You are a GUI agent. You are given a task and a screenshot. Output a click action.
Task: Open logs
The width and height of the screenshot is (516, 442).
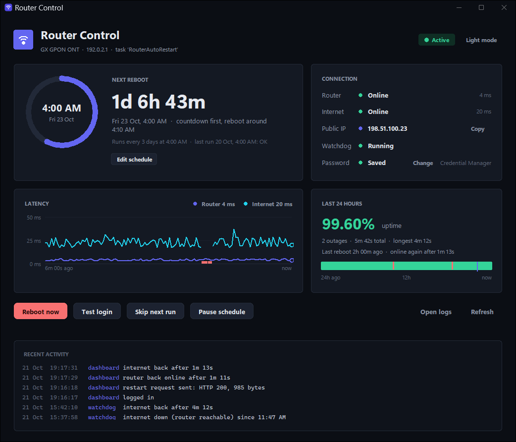[436, 312]
